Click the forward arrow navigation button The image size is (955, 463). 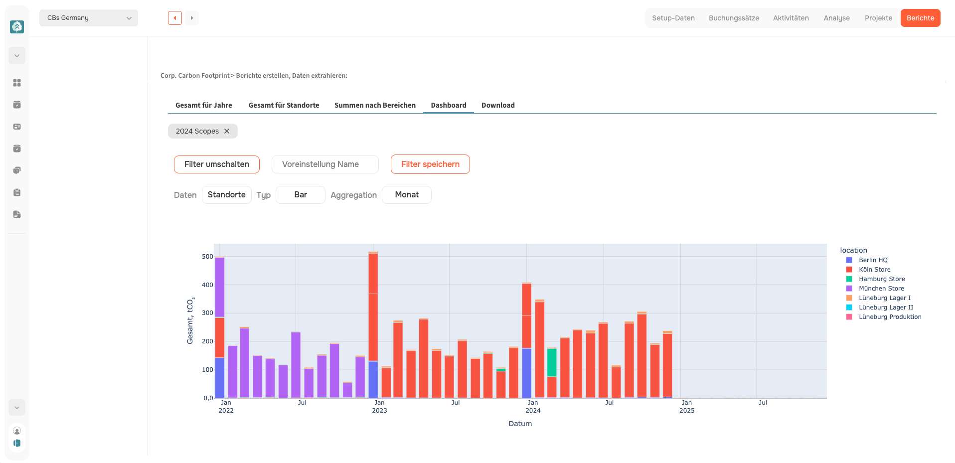click(192, 18)
